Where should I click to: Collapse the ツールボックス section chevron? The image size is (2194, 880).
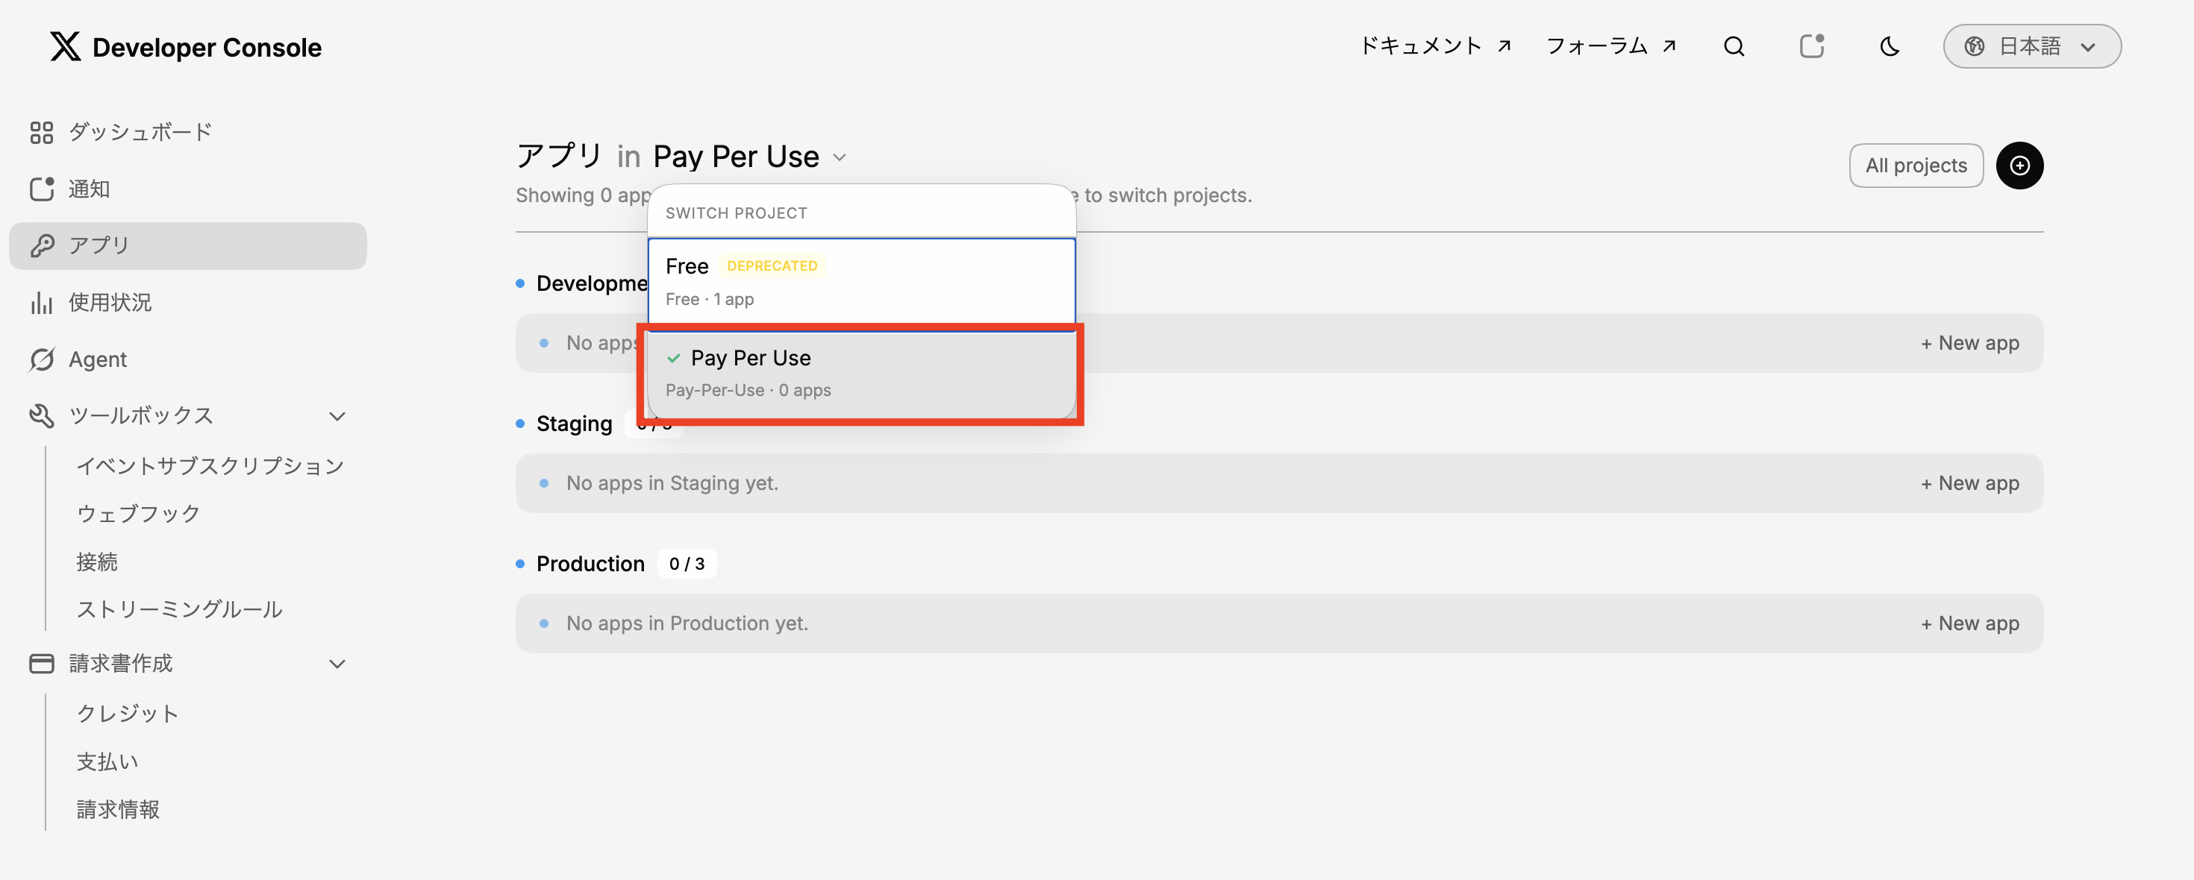point(337,416)
